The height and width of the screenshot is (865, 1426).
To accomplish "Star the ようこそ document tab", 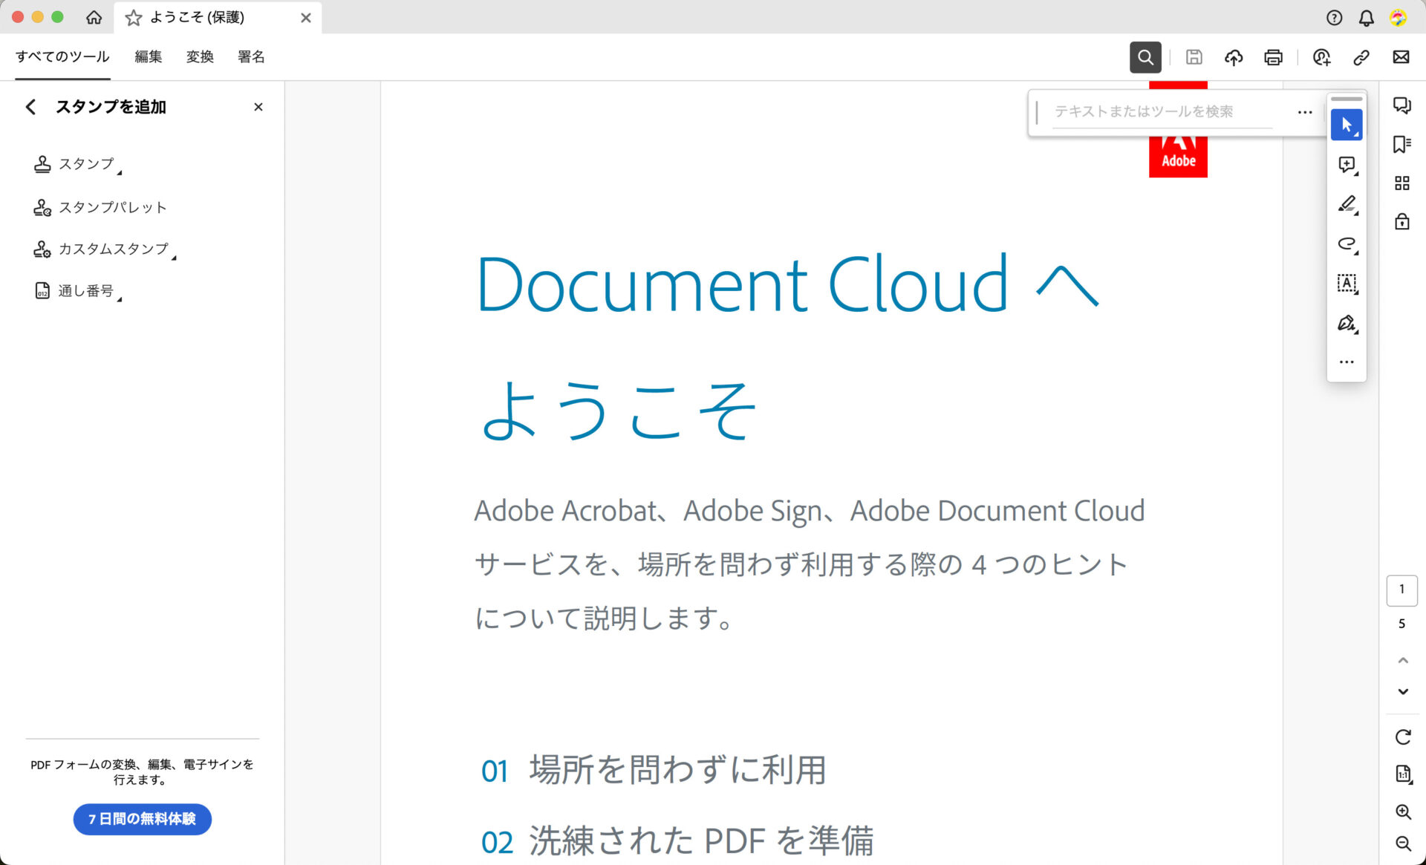I will (134, 18).
